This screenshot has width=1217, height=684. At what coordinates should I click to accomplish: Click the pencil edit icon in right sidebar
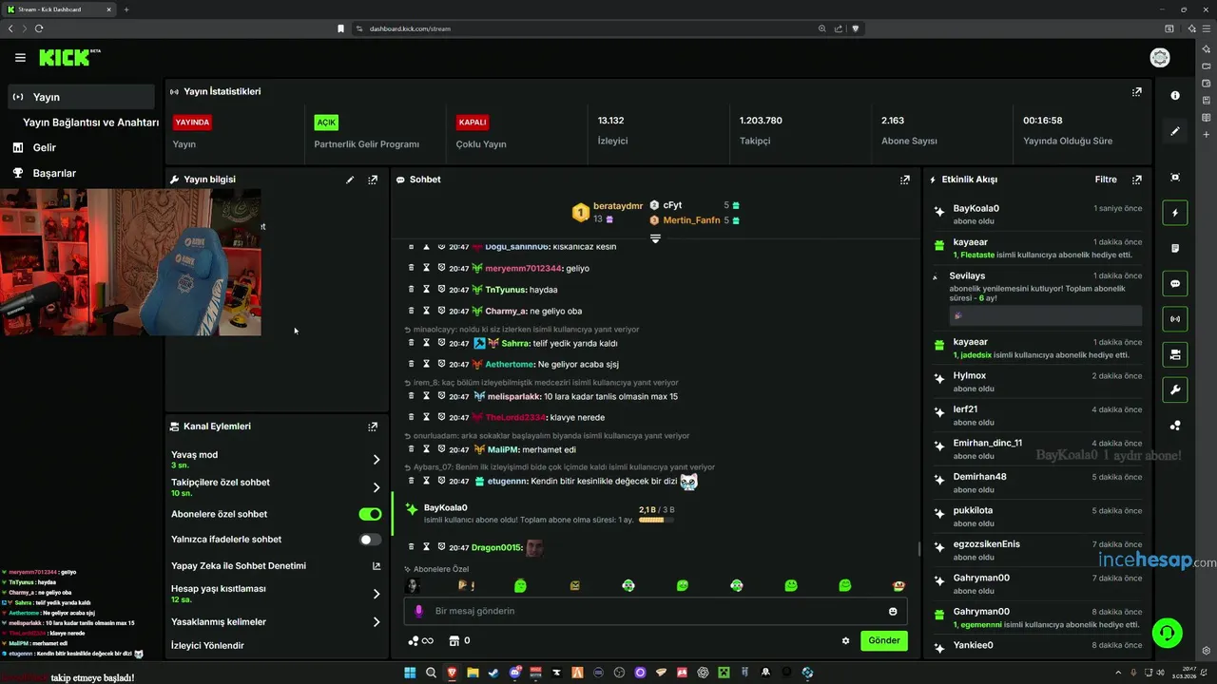(1175, 131)
